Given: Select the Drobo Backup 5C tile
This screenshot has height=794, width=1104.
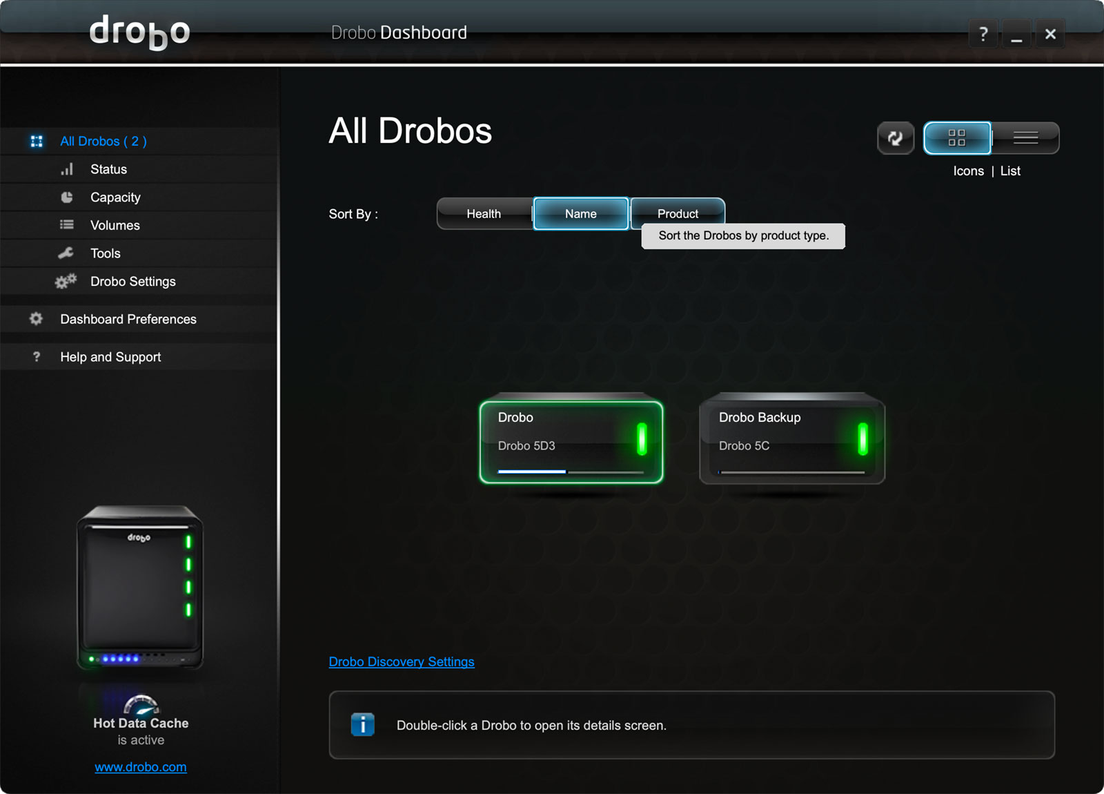Looking at the screenshot, I should (x=791, y=440).
